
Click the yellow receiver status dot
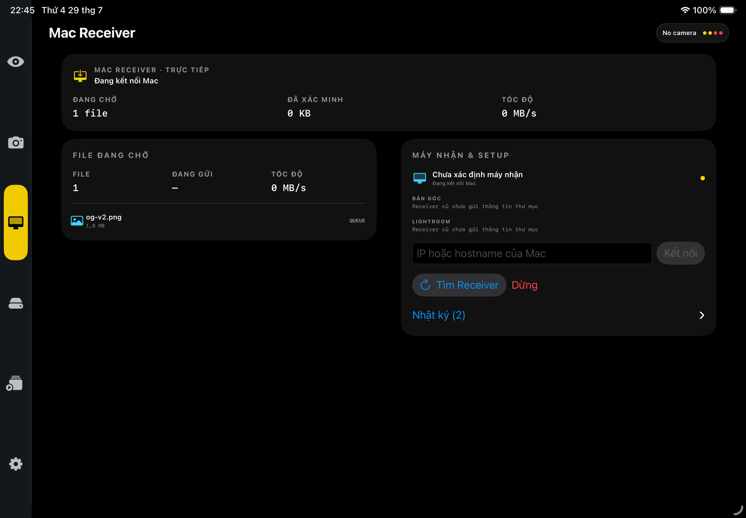[702, 178]
